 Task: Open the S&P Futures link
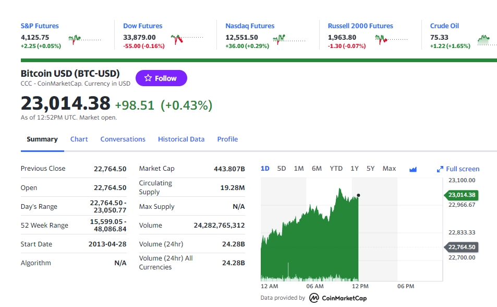click(x=40, y=26)
